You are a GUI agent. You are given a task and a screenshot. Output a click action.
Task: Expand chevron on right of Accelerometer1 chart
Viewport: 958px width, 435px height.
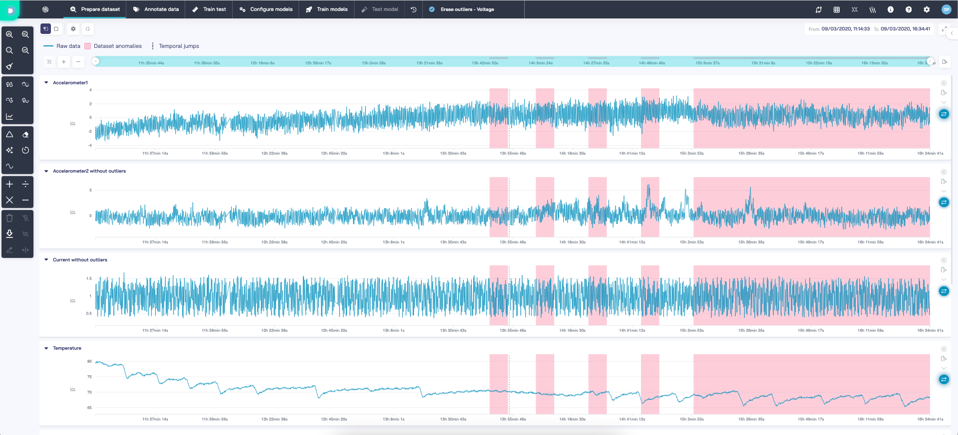[x=944, y=102]
